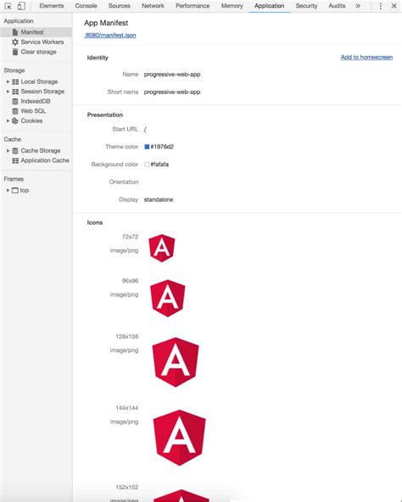Click the blue theme color swatch
This screenshot has height=502, width=402.
[x=147, y=147]
